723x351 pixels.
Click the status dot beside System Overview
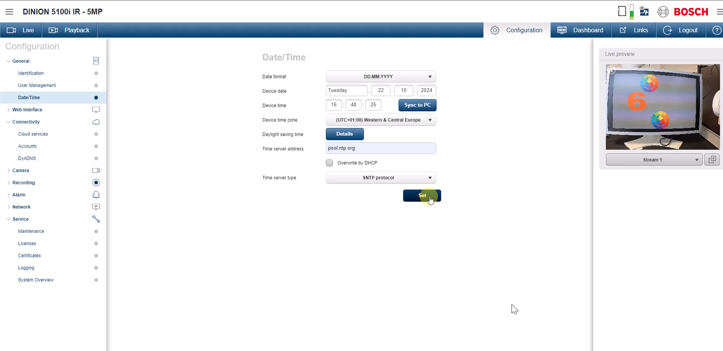96,280
